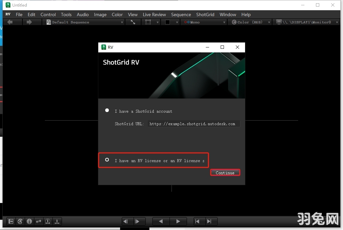This screenshot has height=230, width=343.
Task: Select the RV license option
Action: 107,159
